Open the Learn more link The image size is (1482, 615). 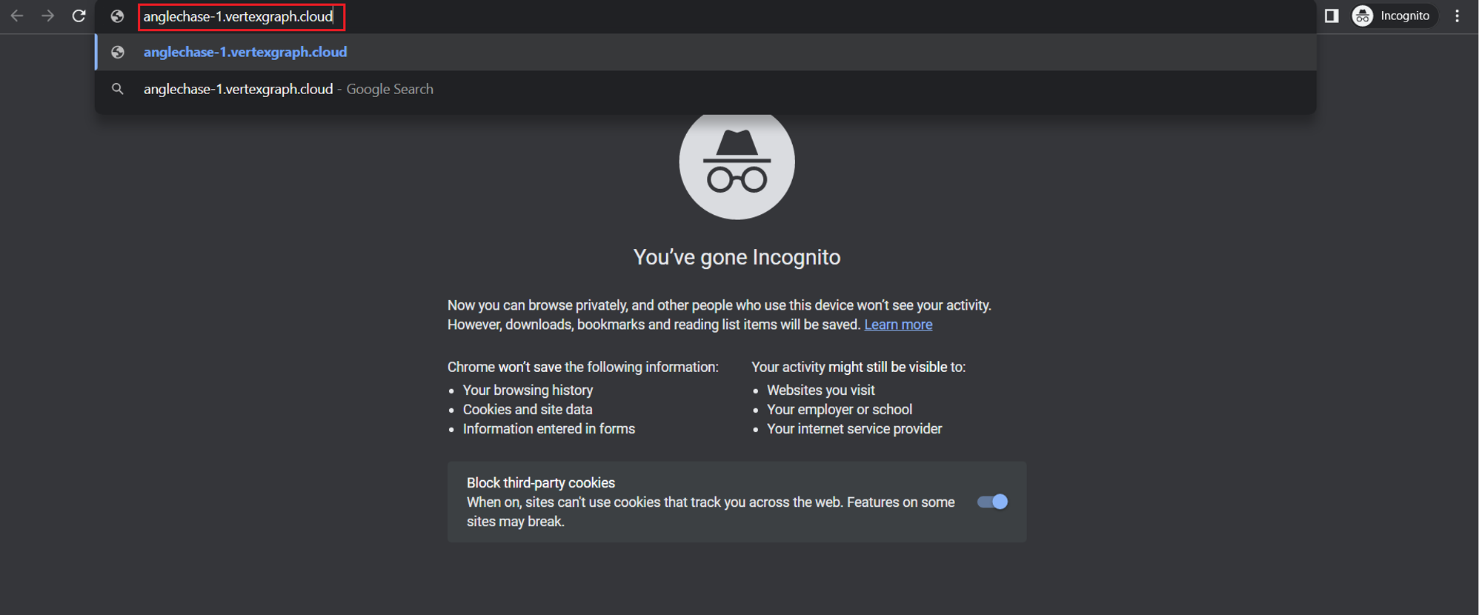click(x=898, y=325)
